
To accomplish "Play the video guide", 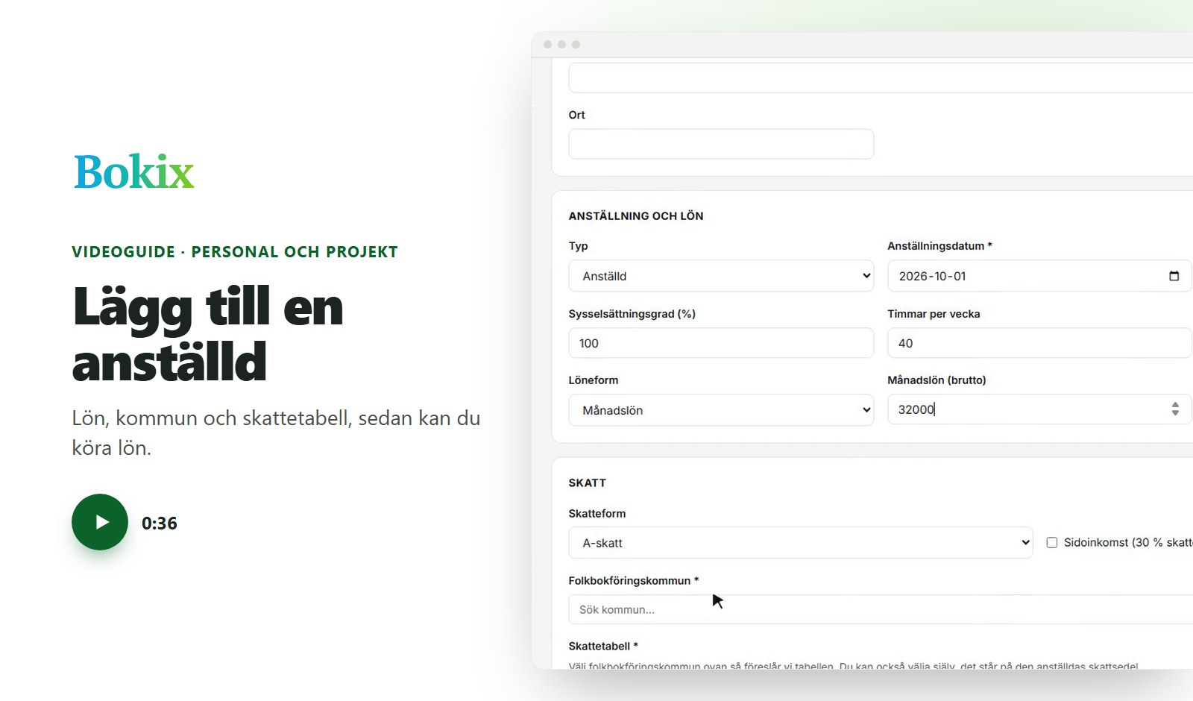I will click(x=100, y=522).
